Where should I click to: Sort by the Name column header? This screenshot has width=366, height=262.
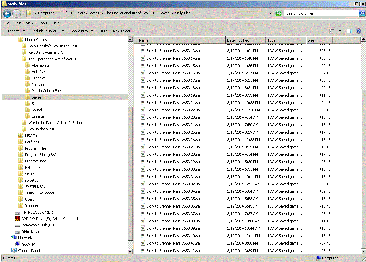click(x=180, y=40)
